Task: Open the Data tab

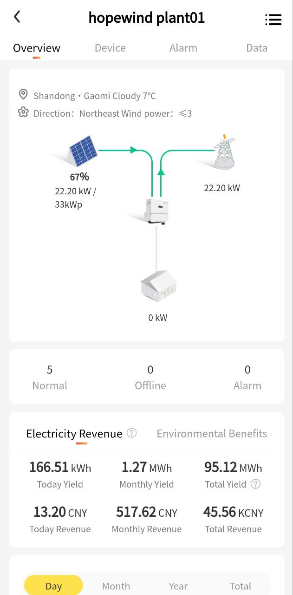Action: pyautogui.click(x=257, y=48)
